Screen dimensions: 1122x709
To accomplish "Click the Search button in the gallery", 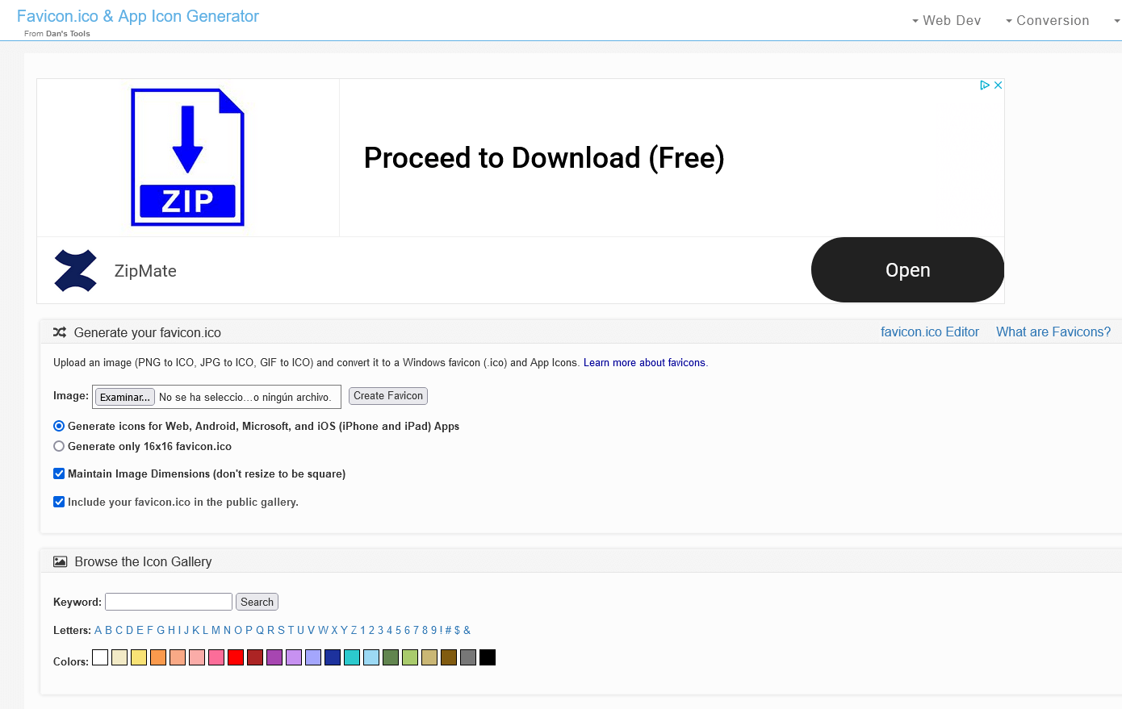I will [257, 602].
